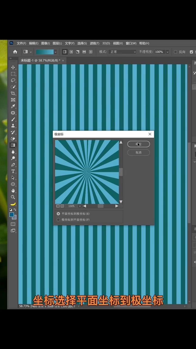Screen dimensions: 196x349
Task: Select the Horizontal Type tool
Action: click(13, 171)
